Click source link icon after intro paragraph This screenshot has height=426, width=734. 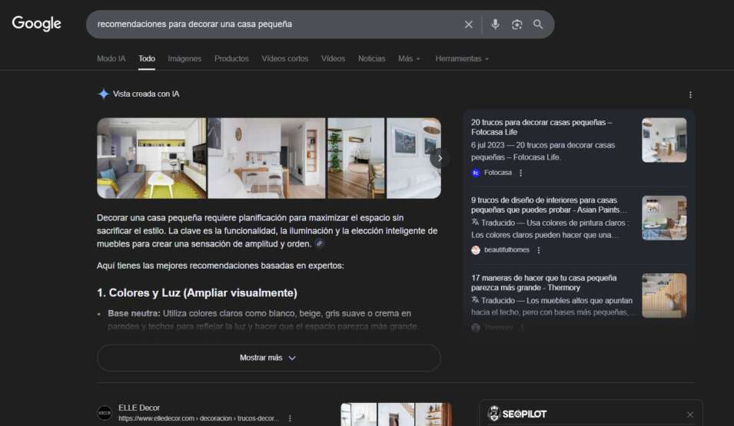(x=320, y=243)
